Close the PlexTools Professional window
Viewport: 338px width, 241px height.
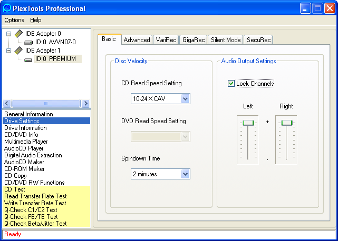(x=330, y=8)
